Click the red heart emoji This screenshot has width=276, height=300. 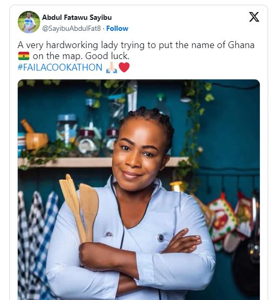point(124,67)
